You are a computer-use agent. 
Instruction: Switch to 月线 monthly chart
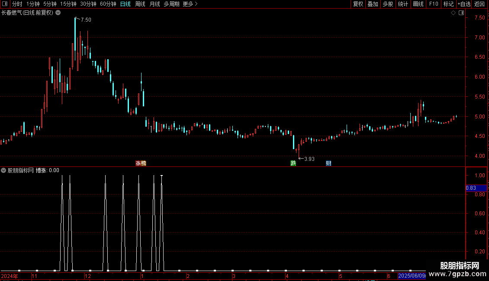coord(154,4)
